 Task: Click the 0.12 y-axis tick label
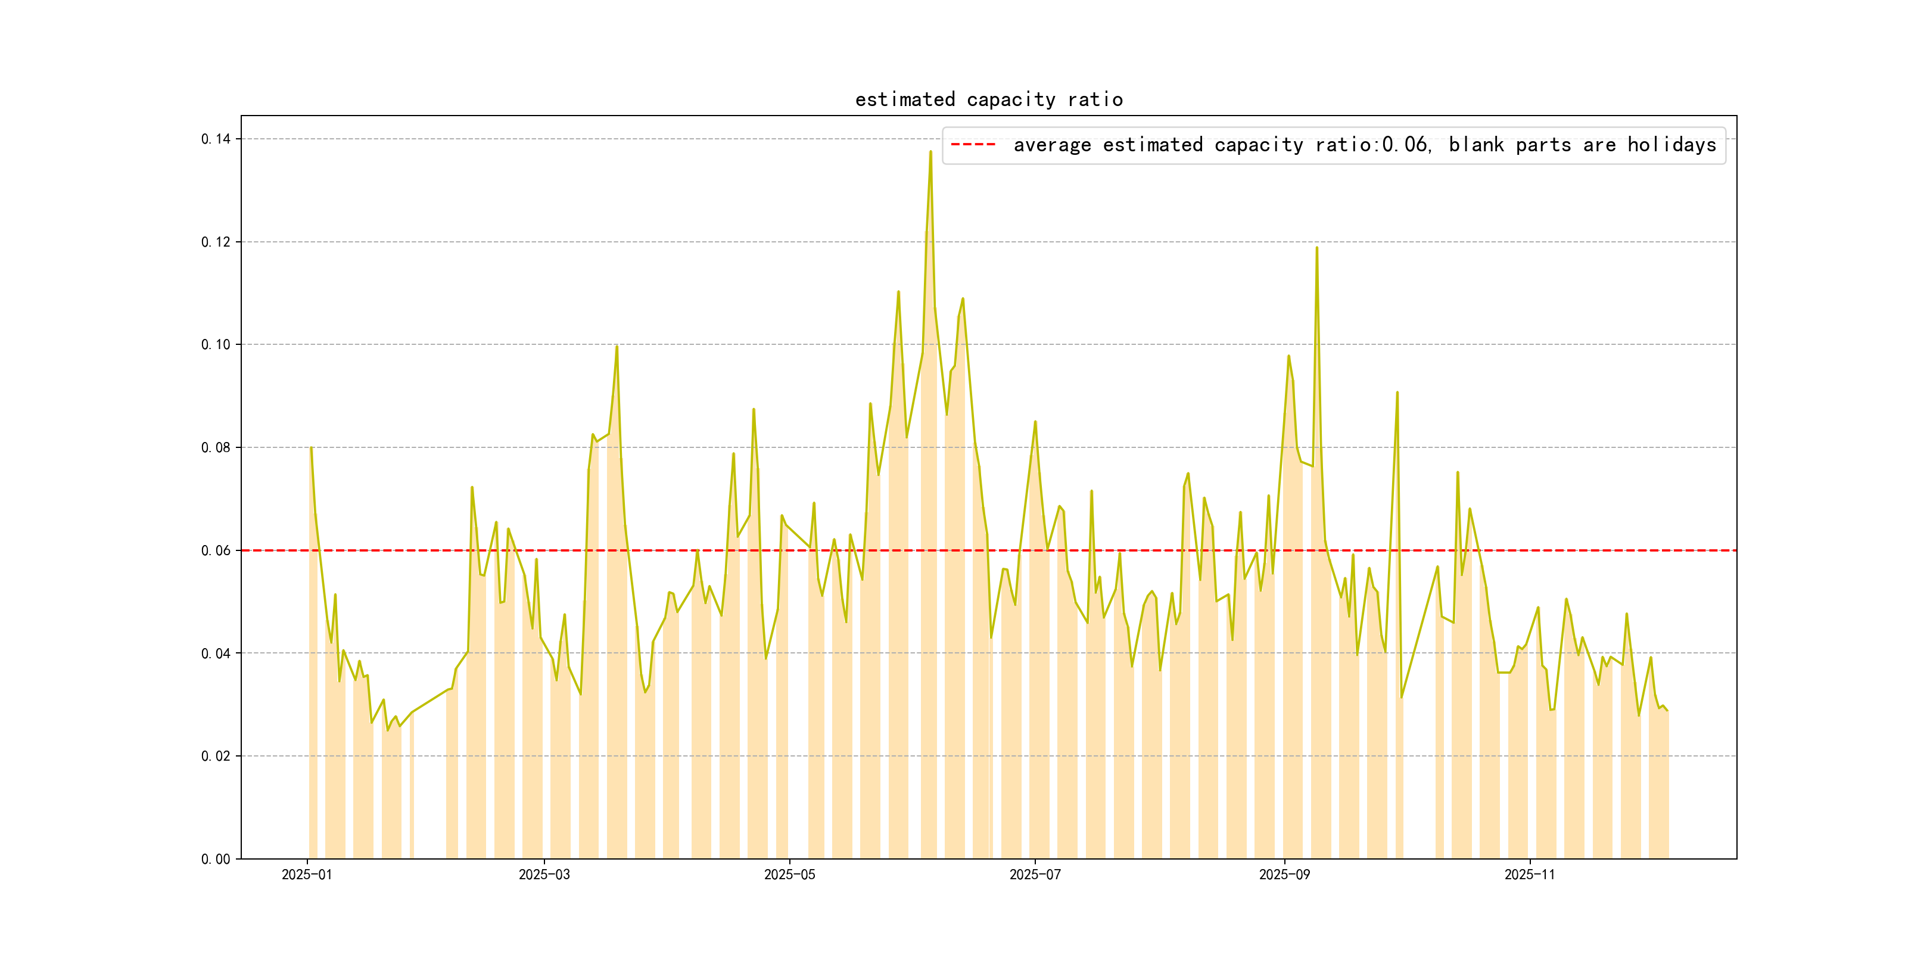[x=216, y=242]
